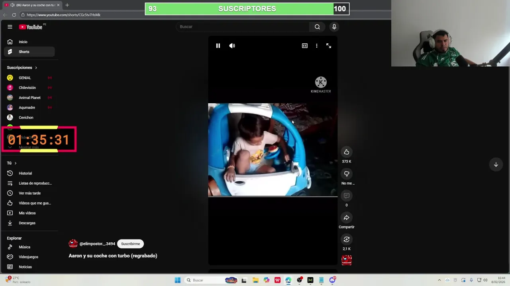Open the Animal Planet subscription
The image size is (510, 286).
pos(29,98)
